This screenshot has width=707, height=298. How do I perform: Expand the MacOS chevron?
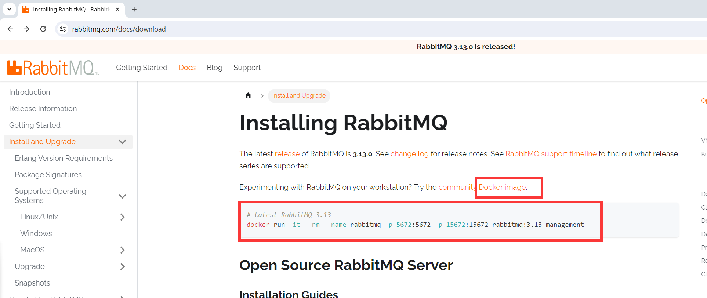click(x=123, y=250)
